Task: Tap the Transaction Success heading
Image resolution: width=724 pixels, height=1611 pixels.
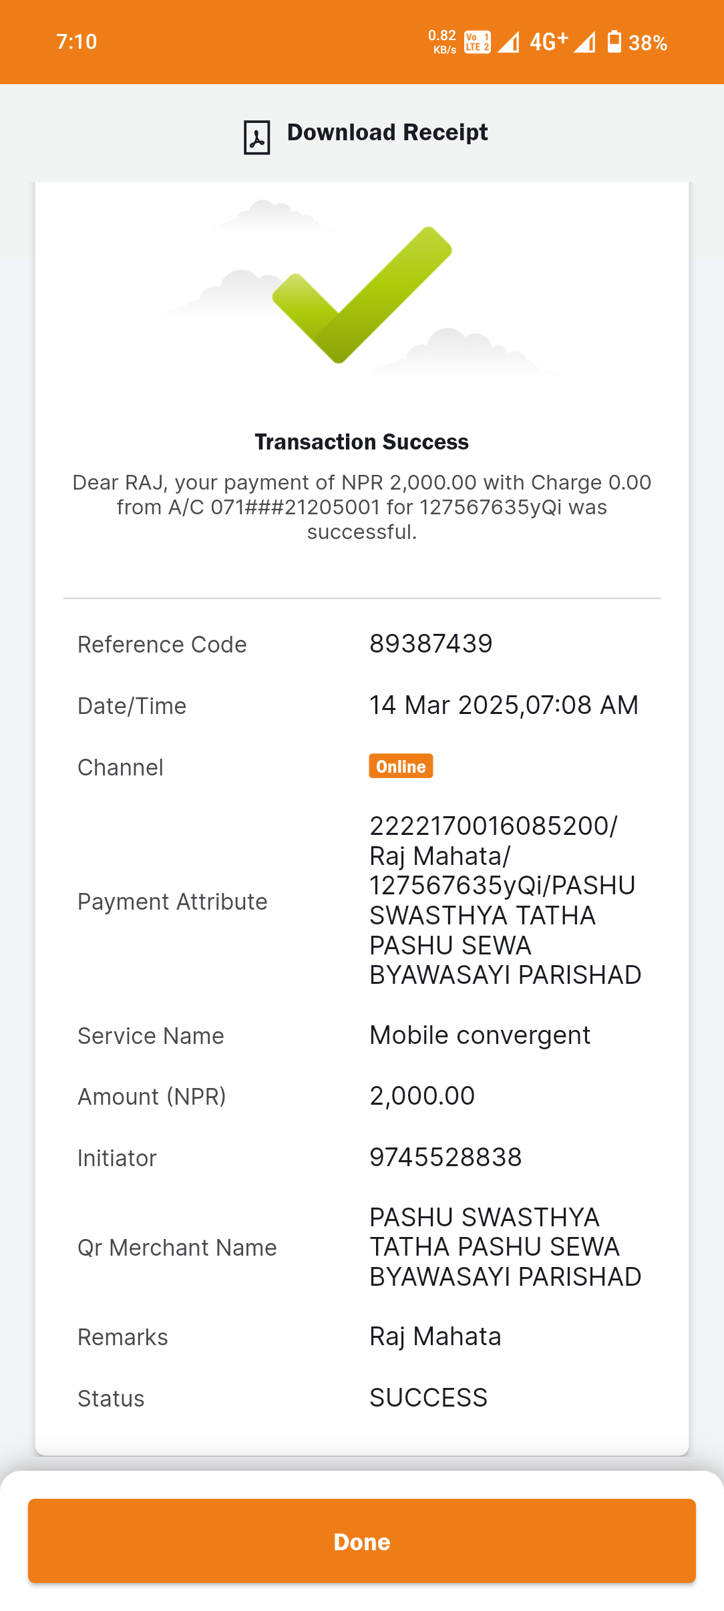Action: 362,442
